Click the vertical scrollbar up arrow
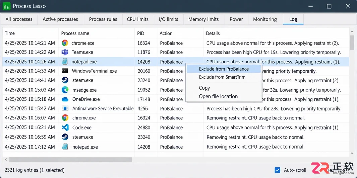The image size is (357, 178). (x=352, y=31)
